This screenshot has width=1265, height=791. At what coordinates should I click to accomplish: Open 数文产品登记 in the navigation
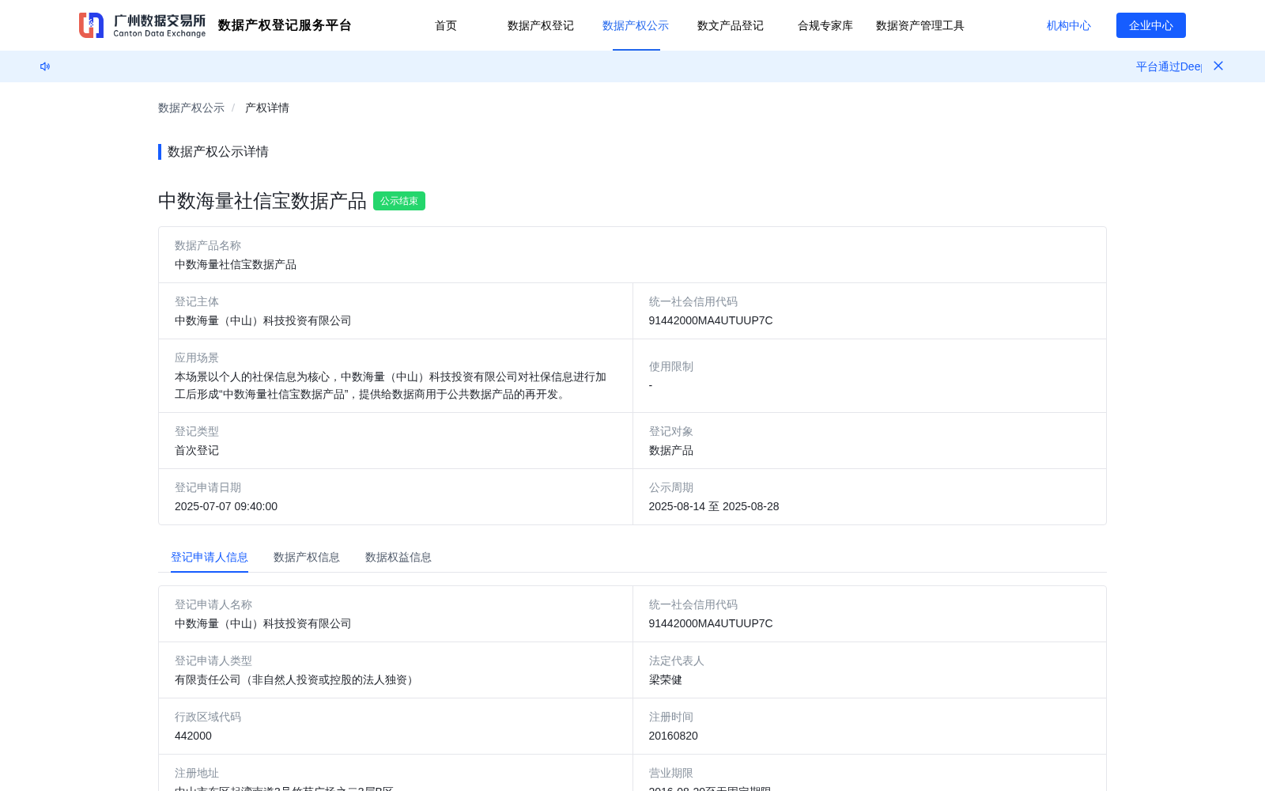click(731, 25)
